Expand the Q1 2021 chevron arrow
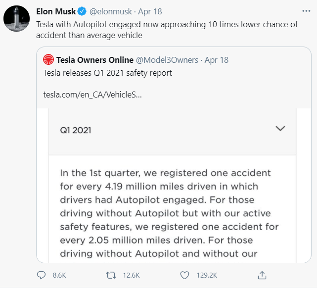317x288 pixels. [x=280, y=129]
